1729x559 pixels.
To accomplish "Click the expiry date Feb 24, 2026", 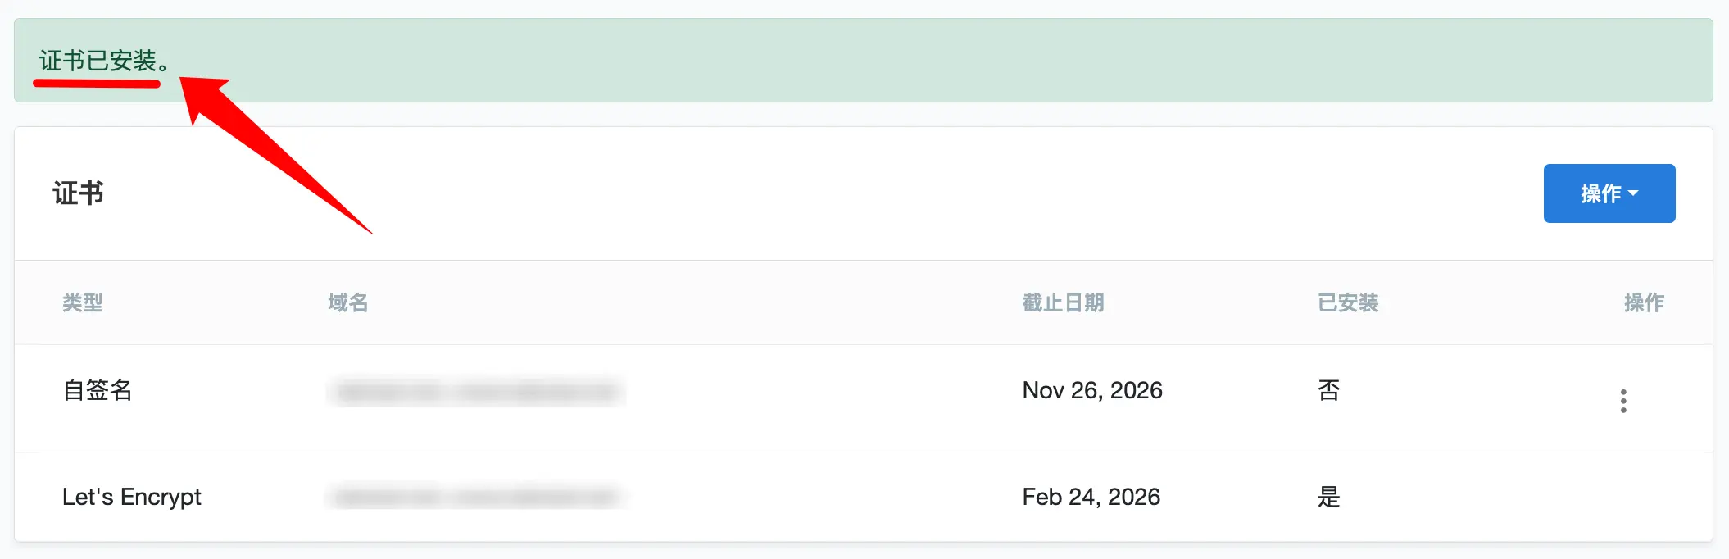I will click(1091, 497).
